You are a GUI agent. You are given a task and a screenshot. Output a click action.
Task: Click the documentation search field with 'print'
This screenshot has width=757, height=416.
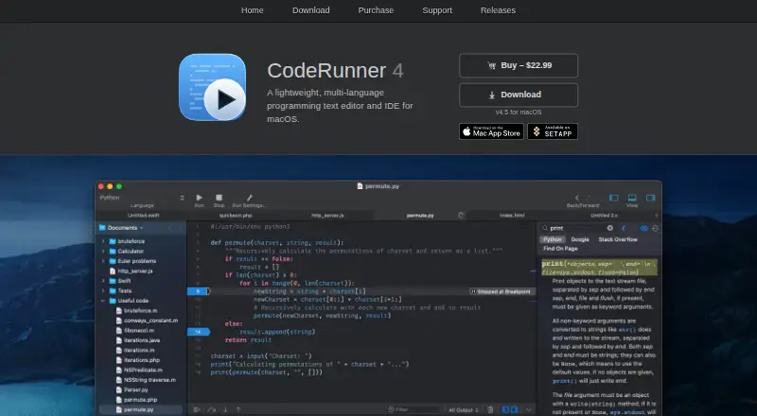[577, 228]
